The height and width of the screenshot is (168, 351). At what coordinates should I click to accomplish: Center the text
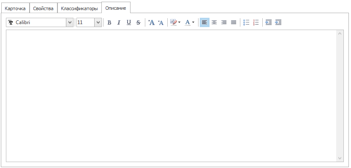coord(214,22)
